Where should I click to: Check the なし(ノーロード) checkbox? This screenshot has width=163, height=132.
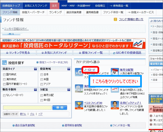click(x=4, y=95)
